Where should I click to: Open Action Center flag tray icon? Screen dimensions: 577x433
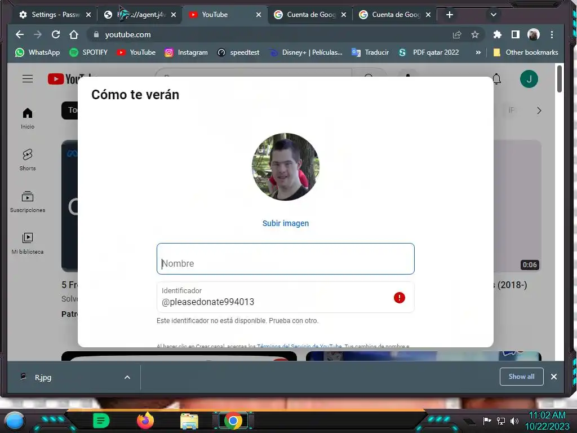[x=487, y=421]
